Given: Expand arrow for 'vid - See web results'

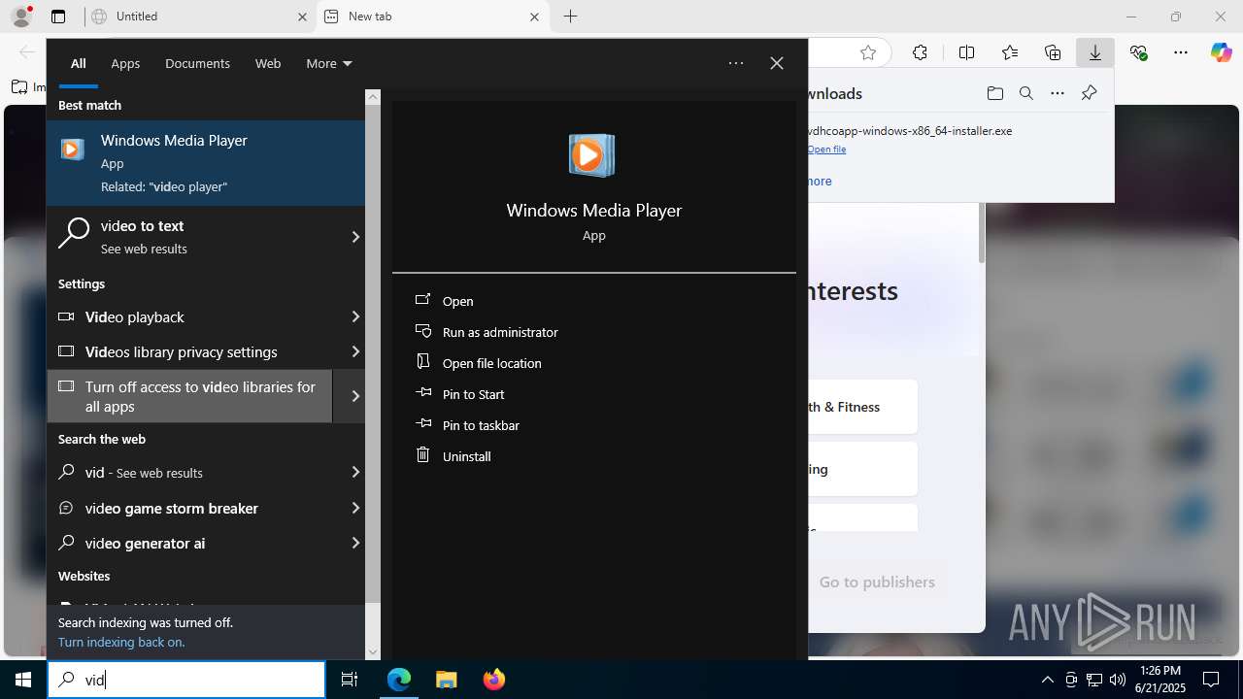Looking at the screenshot, I should (x=355, y=472).
